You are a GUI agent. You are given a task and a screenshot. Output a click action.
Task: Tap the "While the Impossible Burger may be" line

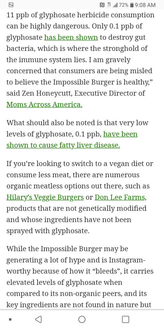tap(67, 249)
